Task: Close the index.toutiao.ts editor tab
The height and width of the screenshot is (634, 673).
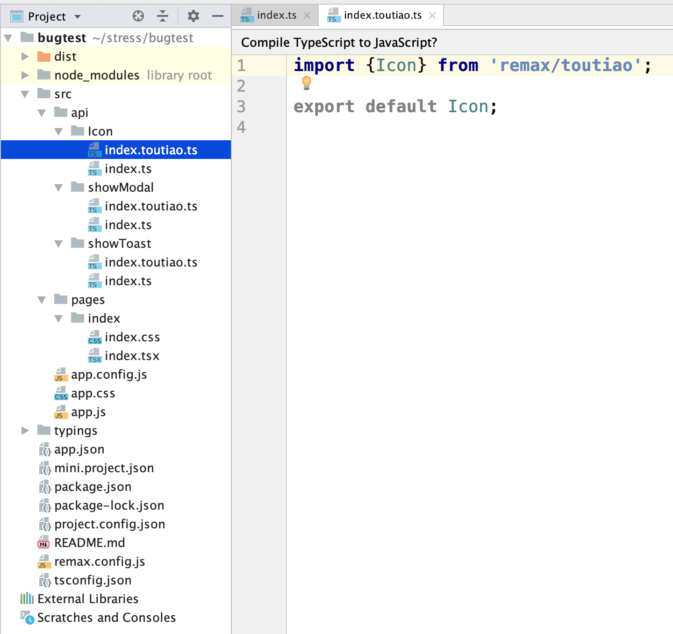Action: coord(432,15)
